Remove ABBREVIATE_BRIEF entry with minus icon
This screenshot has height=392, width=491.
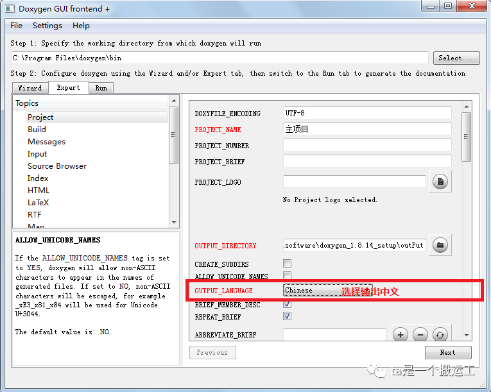[420, 335]
